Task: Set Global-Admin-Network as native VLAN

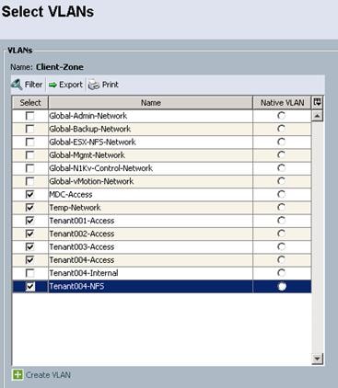Action: (282, 116)
